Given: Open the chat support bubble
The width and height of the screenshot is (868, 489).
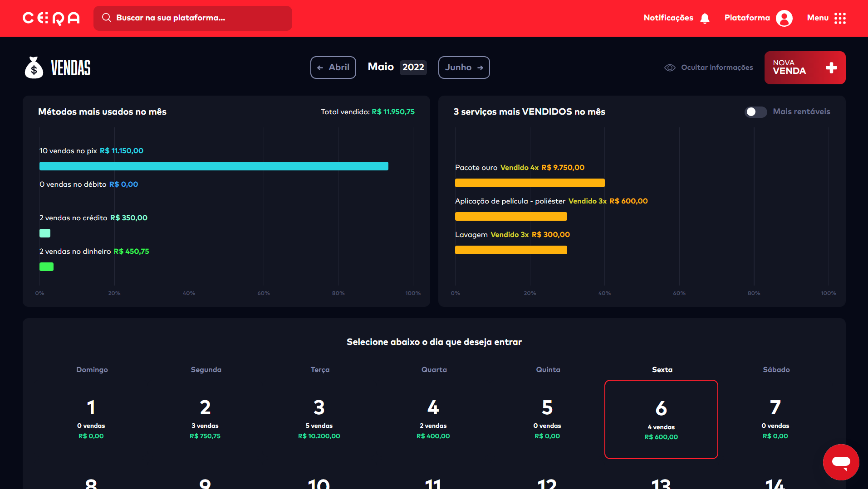Looking at the screenshot, I should 840,462.
